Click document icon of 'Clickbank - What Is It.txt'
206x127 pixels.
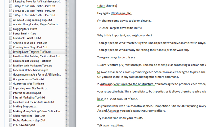point(11,38)
